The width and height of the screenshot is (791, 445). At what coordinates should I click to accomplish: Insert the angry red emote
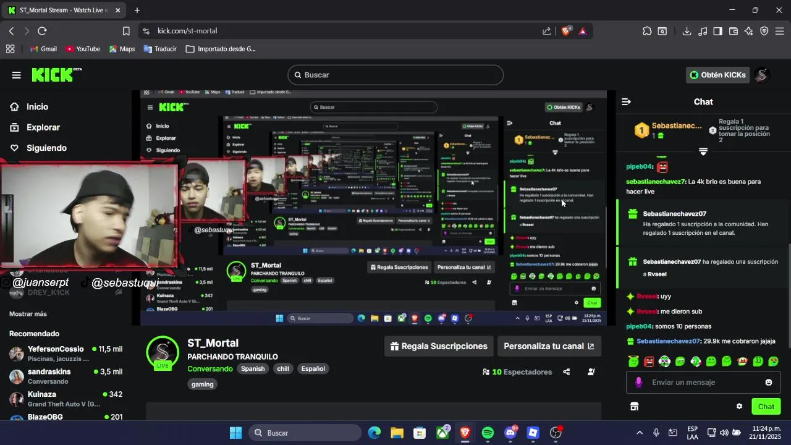[x=649, y=361]
